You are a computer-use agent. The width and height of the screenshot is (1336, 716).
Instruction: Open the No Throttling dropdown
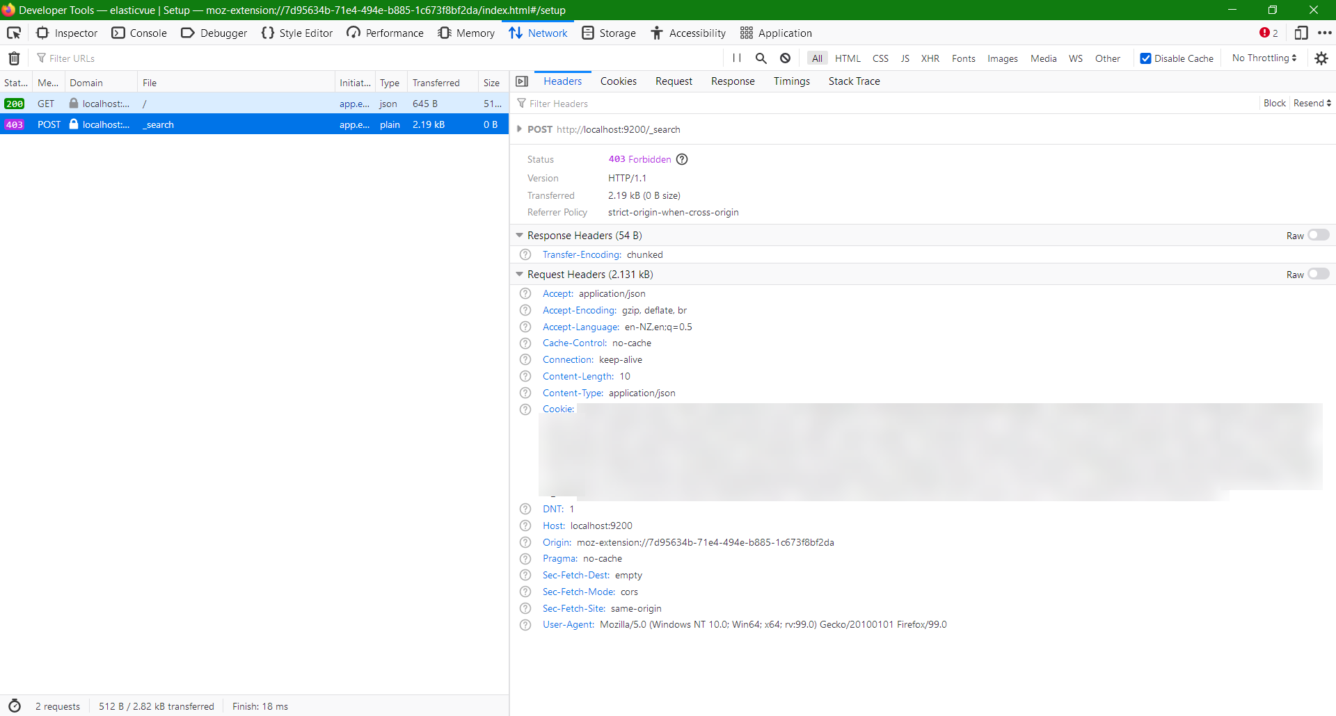coord(1263,58)
